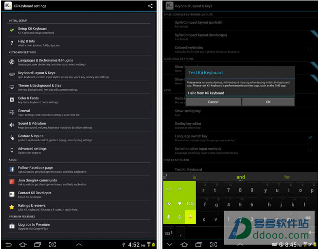Tap the share icon in Kii Keyboard settings
Viewport: 319px width, 249px height.
pyautogui.click(x=150, y=6)
